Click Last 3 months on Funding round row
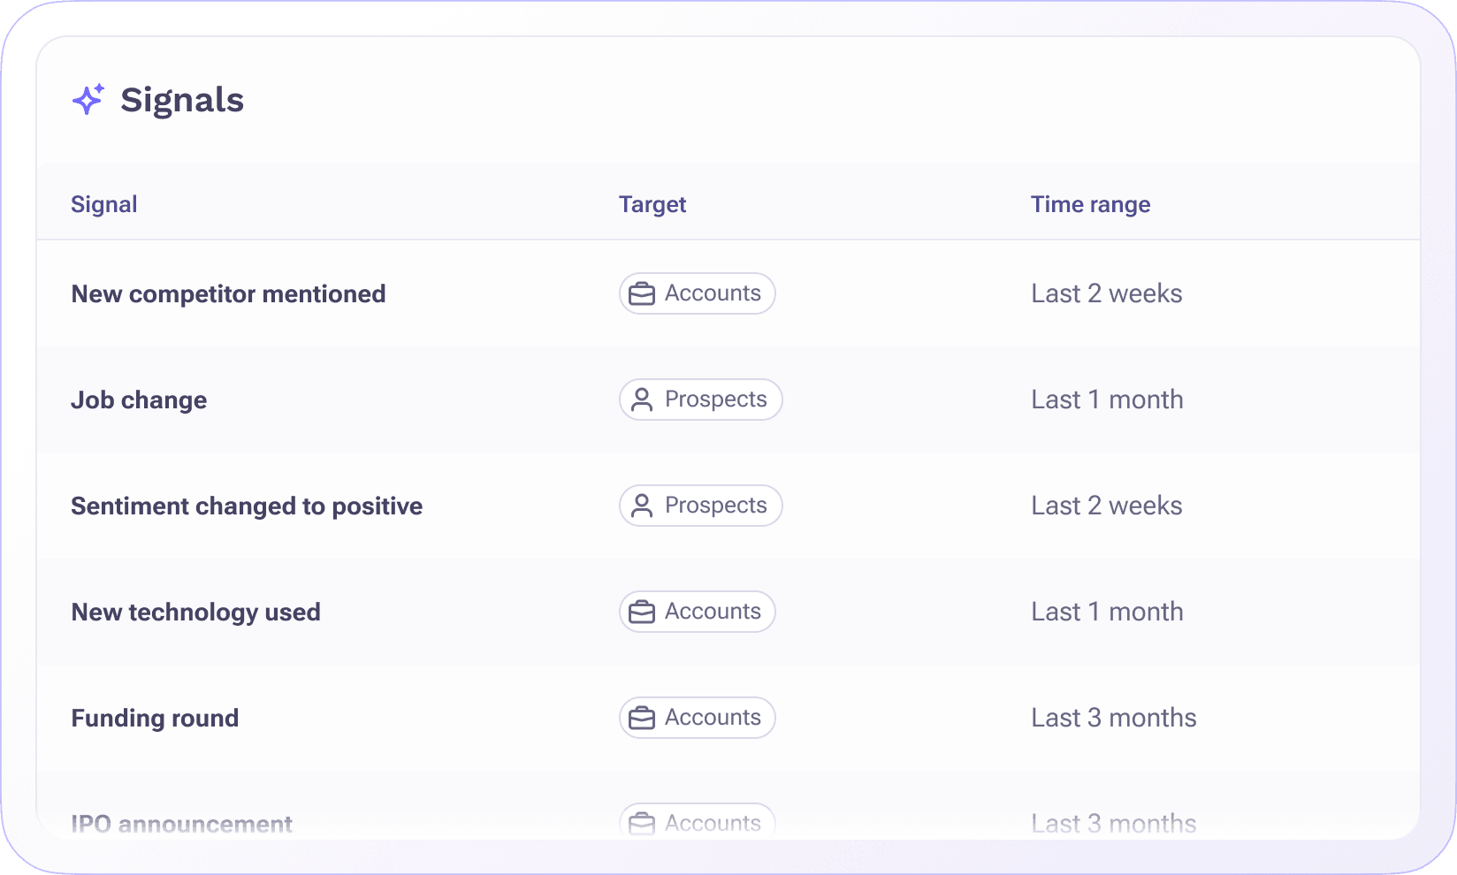 (1113, 718)
